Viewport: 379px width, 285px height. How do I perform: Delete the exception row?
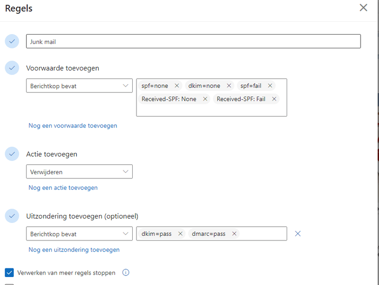pos(298,234)
